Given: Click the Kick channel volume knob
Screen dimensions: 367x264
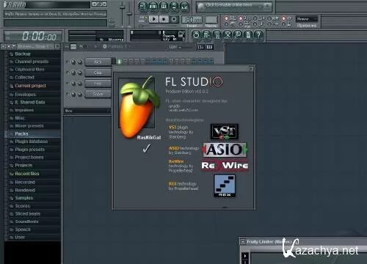Looking at the screenshot, I should pos(79,62).
